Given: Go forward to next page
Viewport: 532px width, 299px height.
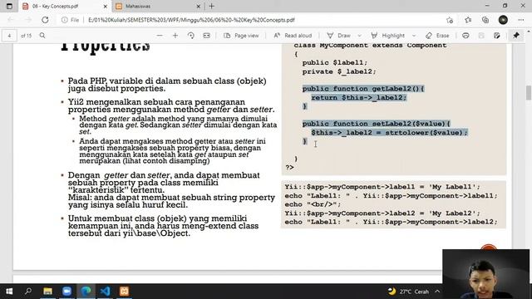Looking at the screenshot, I should [x=27, y=20].
